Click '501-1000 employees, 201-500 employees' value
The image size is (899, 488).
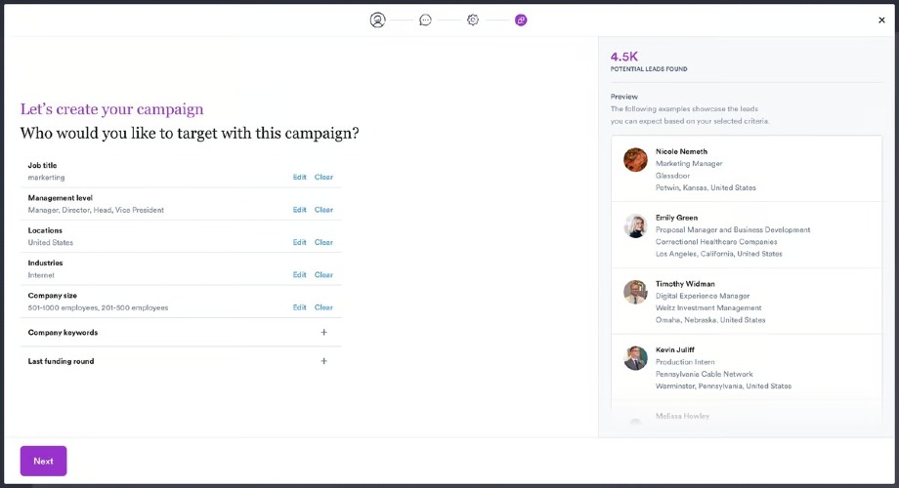98,308
